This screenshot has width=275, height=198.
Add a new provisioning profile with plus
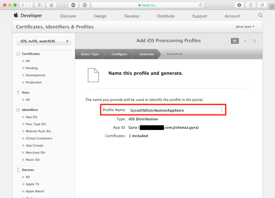point(235,41)
